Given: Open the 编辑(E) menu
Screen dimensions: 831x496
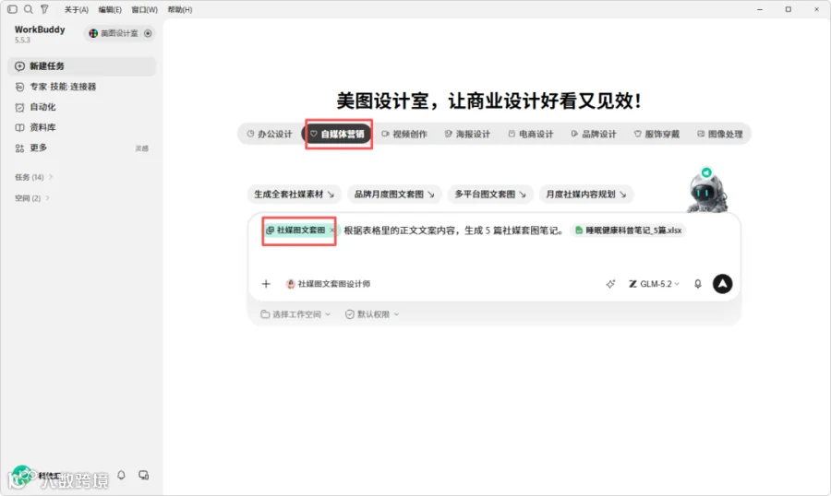Looking at the screenshot, I should [110, 9].
